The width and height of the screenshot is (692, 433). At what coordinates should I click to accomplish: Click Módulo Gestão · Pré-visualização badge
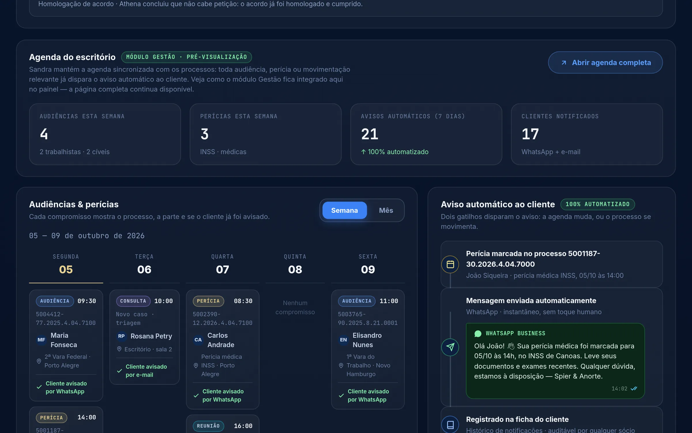click(x=187, y=57)
